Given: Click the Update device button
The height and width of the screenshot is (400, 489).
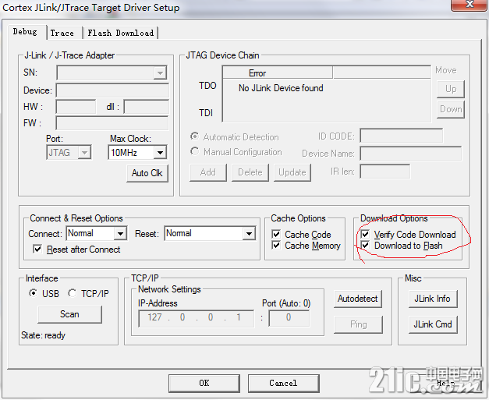Looking at the screenshot, I should [x=292, y=172].
